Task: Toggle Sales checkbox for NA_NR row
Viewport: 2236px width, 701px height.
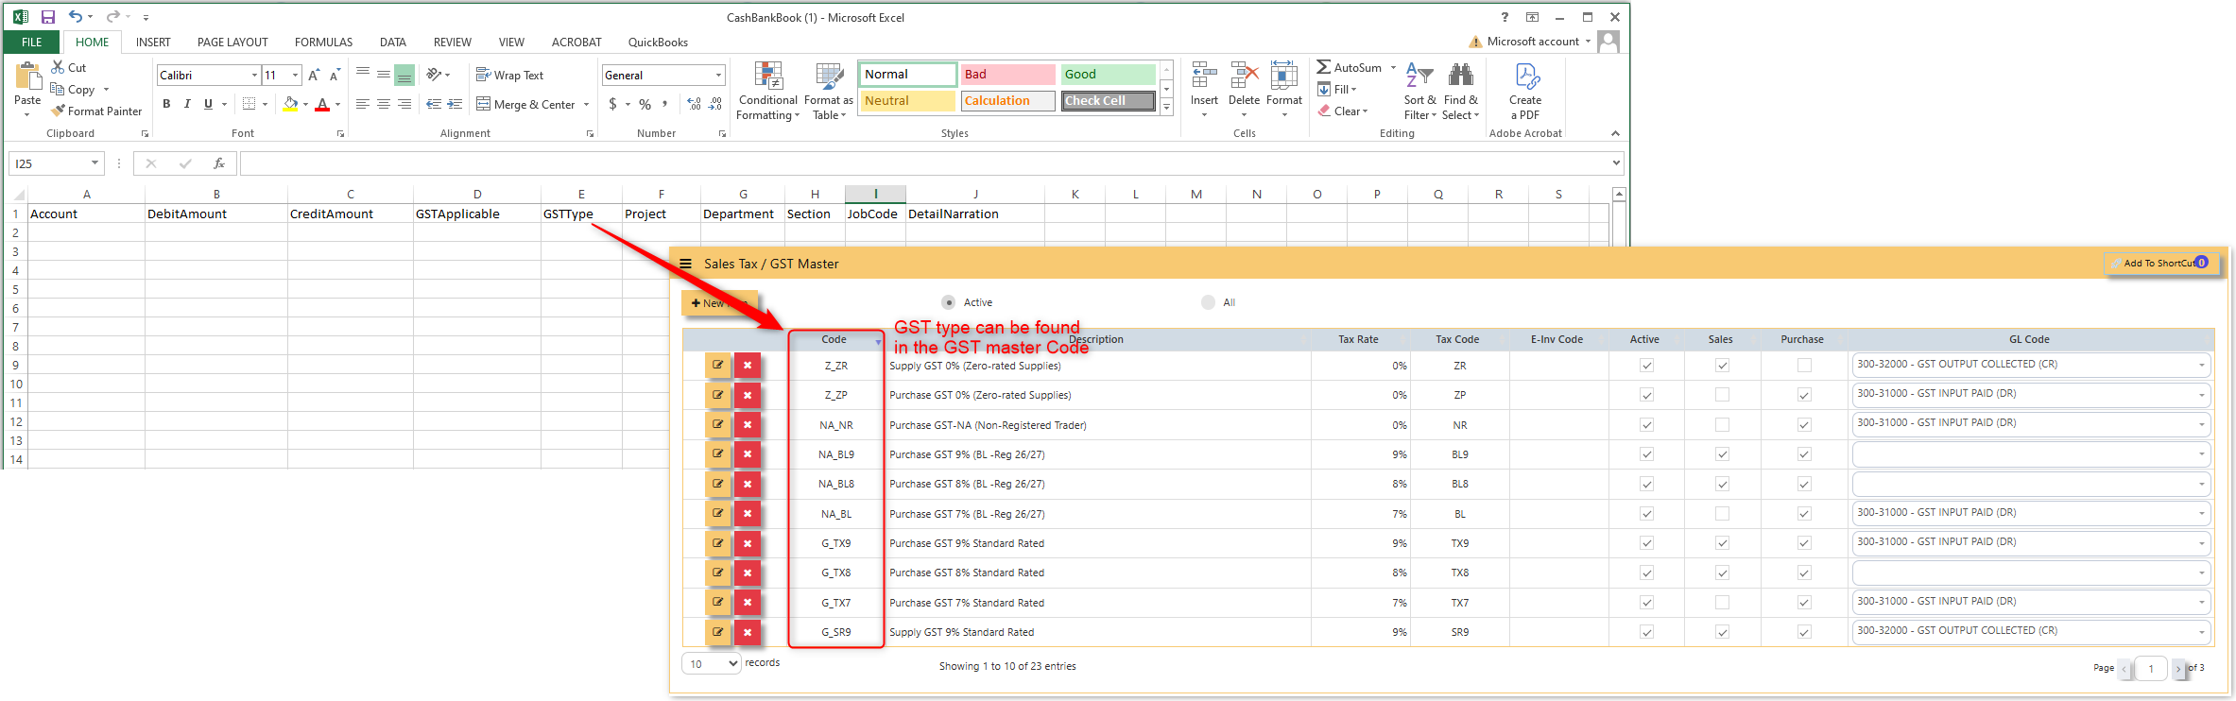Action: pos(1722,425)
